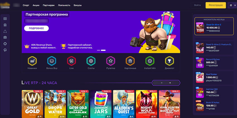Viewport: 237px width, 118px height.
Task: Click the Джекпот trophy icon
Action: point(169,61)
